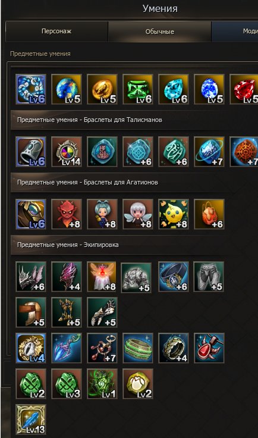The height and width of the screenshot is (438, 258).
Task: Click the blue feather Lv13 skill icon
Action: point(31,420)
